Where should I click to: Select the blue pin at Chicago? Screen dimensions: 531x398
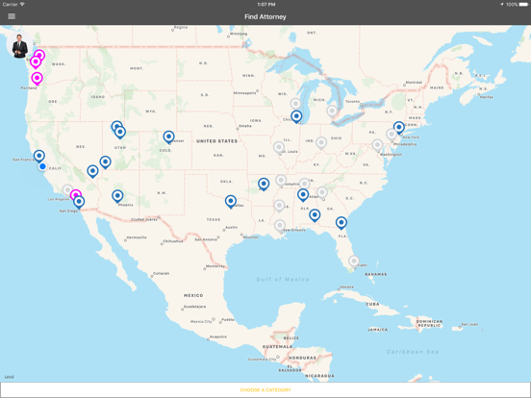[x=296, y=117]
